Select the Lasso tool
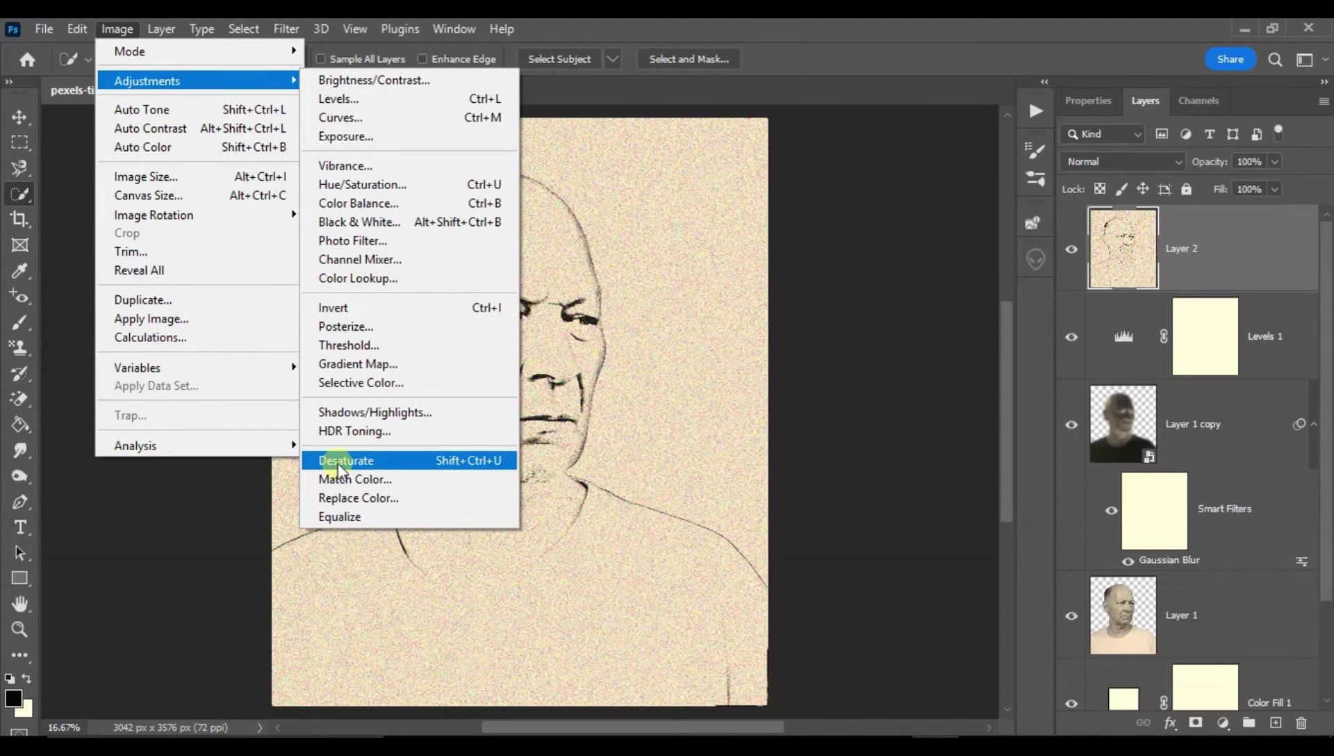 (x=19, y=168)
